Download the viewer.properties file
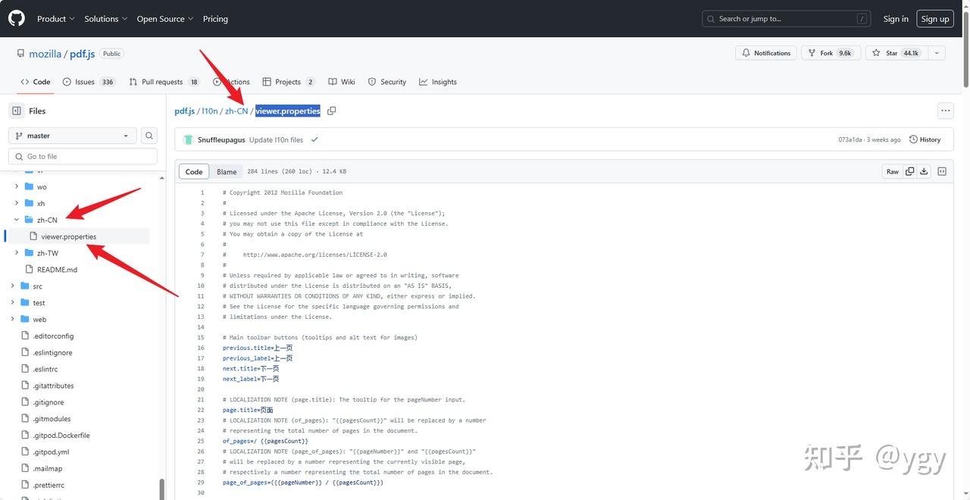This screenshot has width=970, height=500. pyautogui.click(x=924, y=171)
